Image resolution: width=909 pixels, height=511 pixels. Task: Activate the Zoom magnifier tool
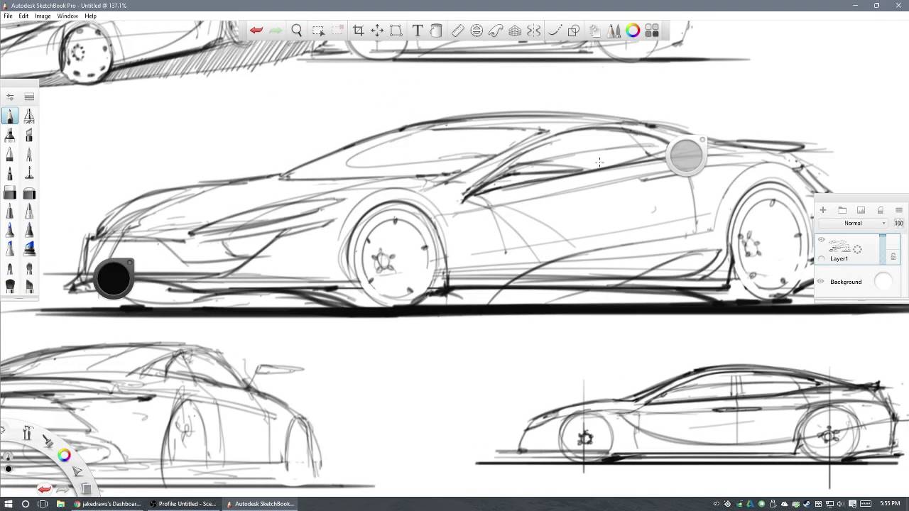[297, 30]
